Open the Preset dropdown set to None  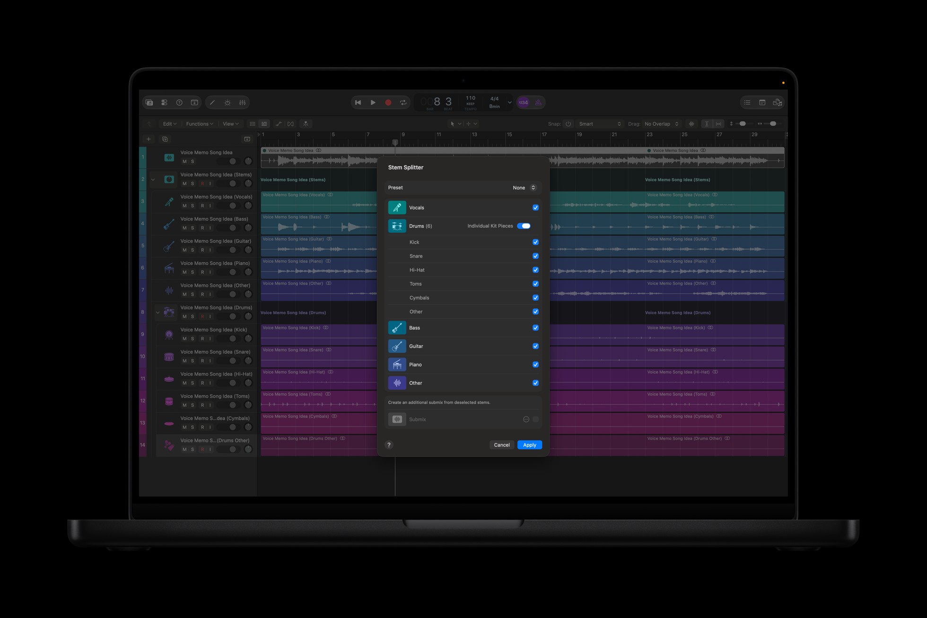click(524, 188)
